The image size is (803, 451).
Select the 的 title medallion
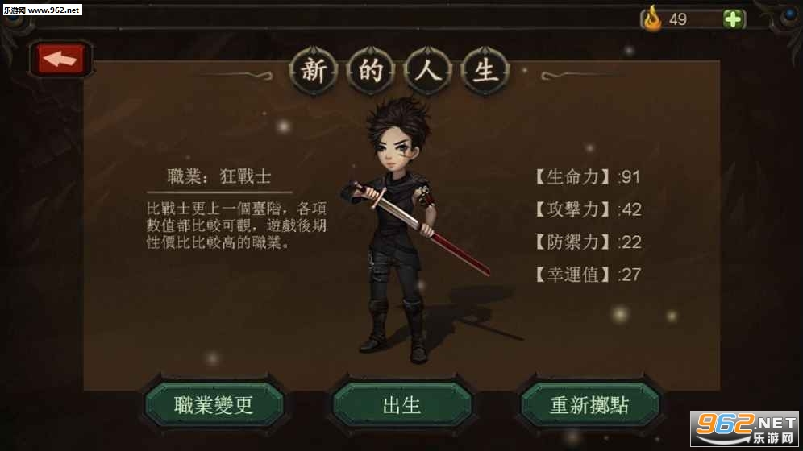[x=371, y=71]
